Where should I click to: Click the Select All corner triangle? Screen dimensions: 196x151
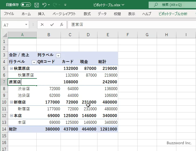click(5, 35)
